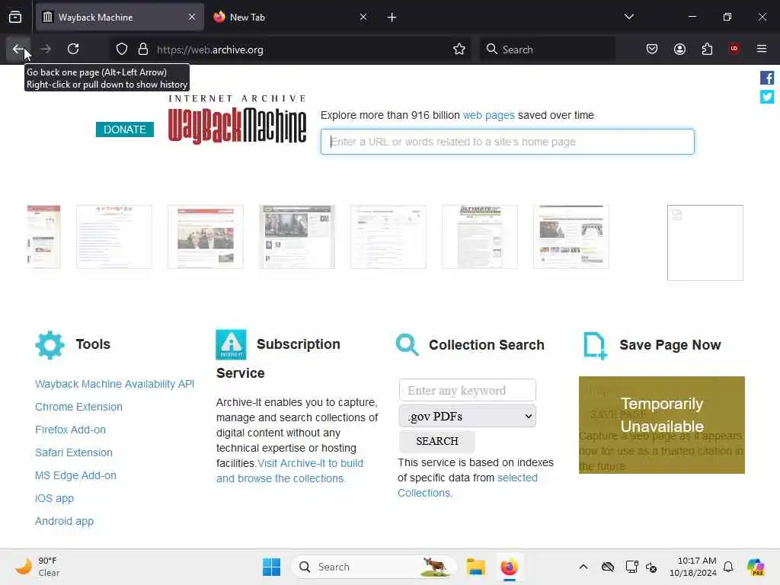Screen dimensions: 780x585
Task: Expand the list all tabs chevron
Action: (x=628, y=17)
